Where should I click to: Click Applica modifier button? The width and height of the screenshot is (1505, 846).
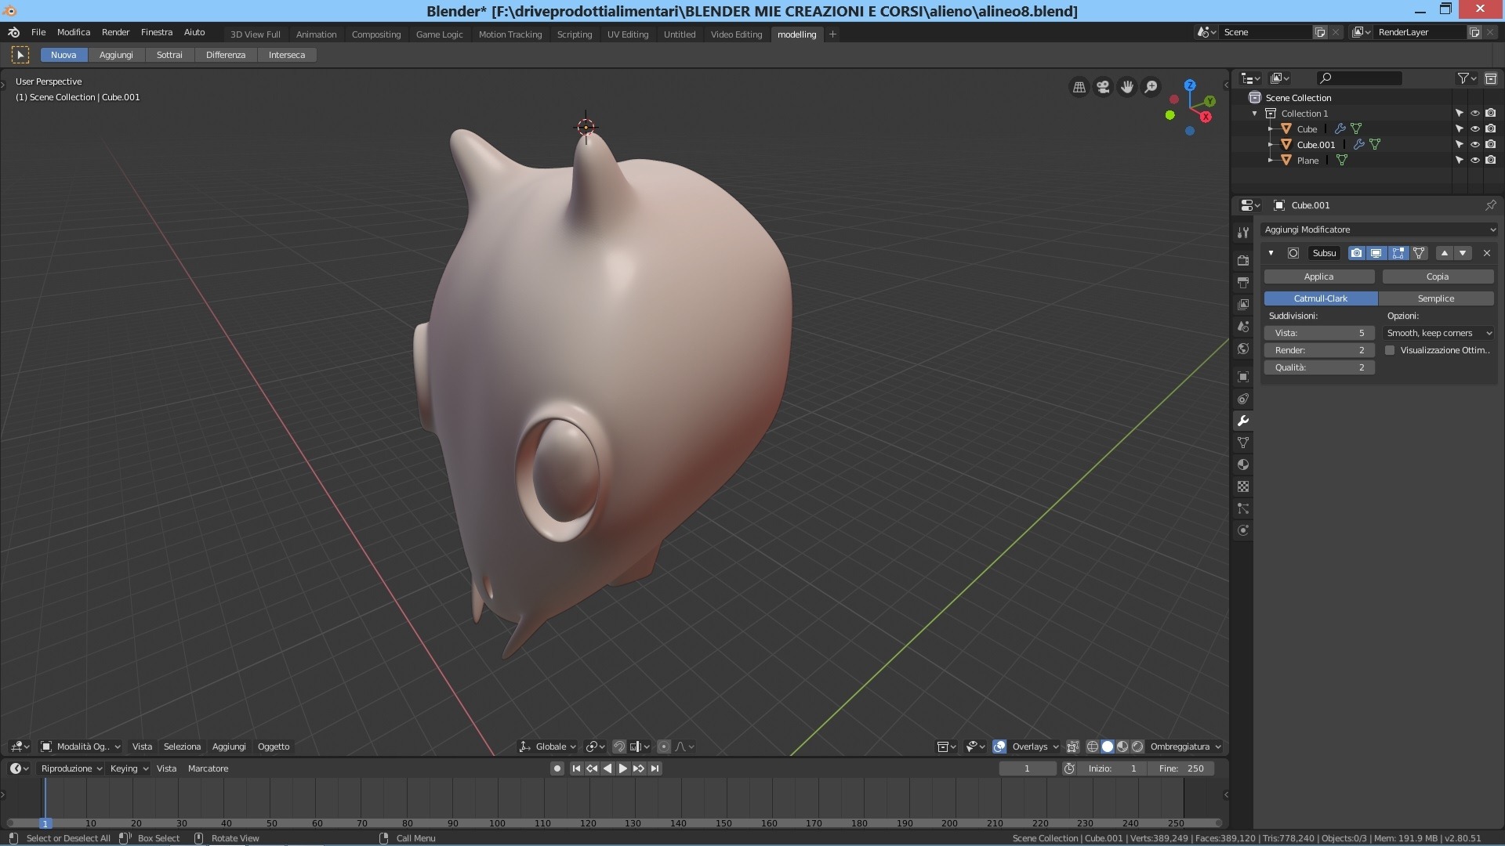pos(1319,277)
